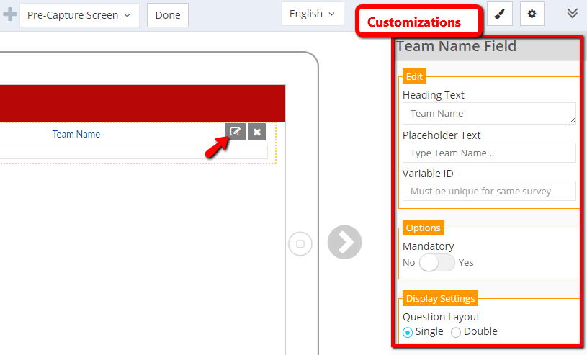
Task: Click the Heading Text field
Action: tap(489, 114)
